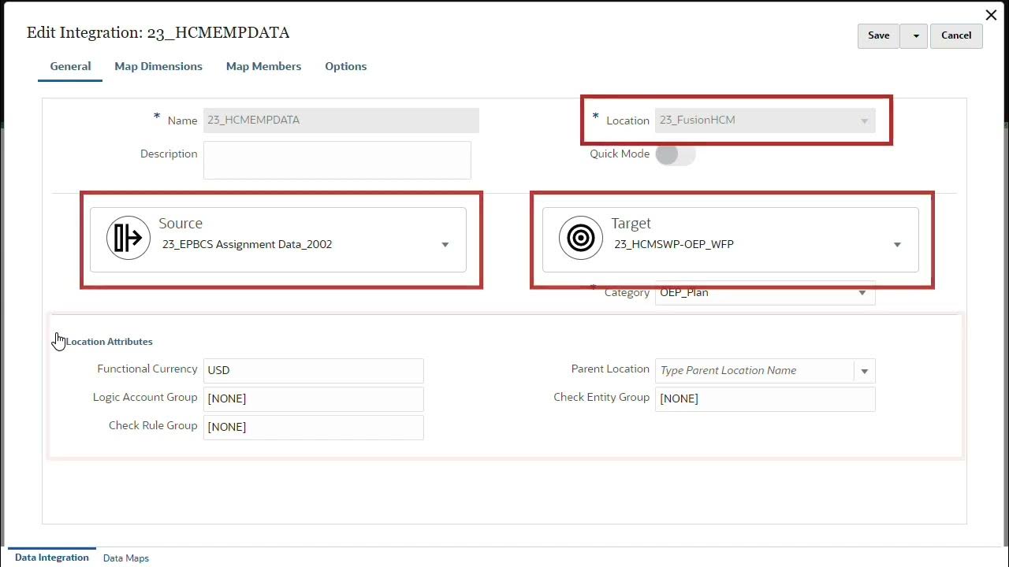The image size is (1009, 567).
Task: Open the Save button dropdown arrow
Action: (x=914, y=35)
